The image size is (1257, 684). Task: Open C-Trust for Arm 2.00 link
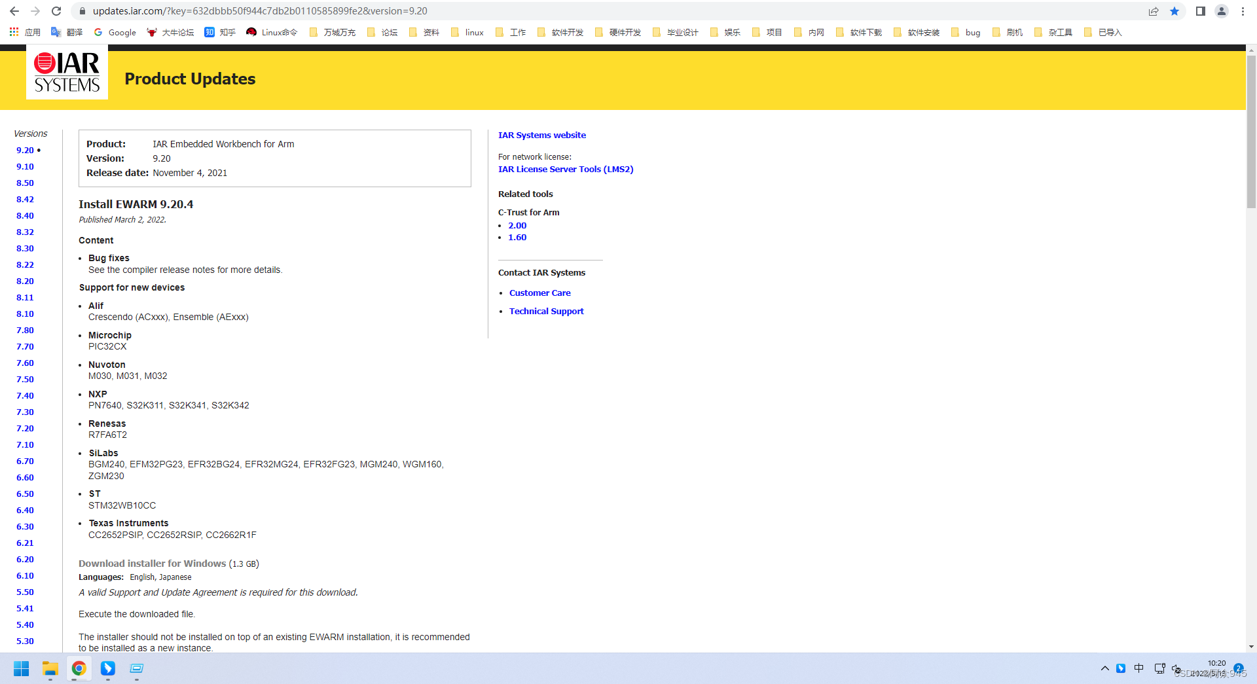pos(517,225)
